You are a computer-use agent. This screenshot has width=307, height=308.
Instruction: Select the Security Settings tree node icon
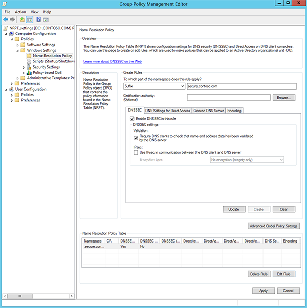coord(29,67)
